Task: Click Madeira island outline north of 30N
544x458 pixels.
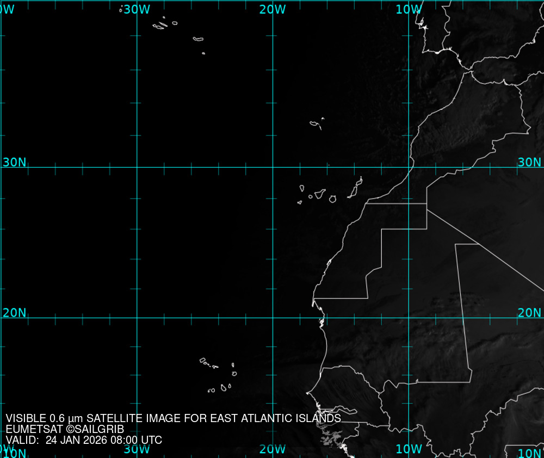Action: click(315, 124)
